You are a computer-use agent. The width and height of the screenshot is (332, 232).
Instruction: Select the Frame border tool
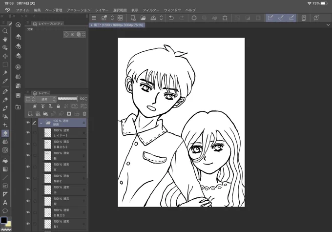coord(5,186)
